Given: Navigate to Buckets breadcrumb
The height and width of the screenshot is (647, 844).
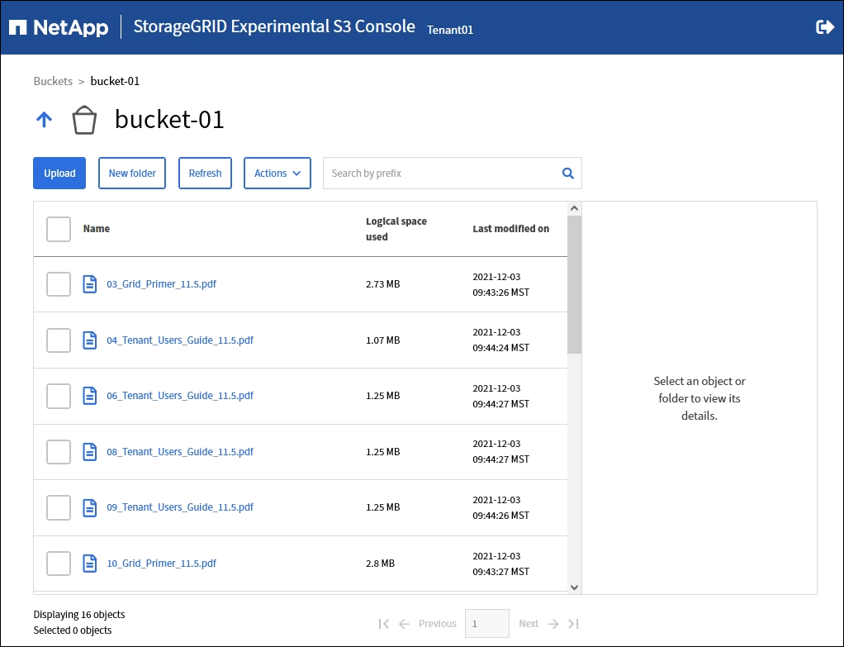Looking at the screenshot, I should pos(53,81).
